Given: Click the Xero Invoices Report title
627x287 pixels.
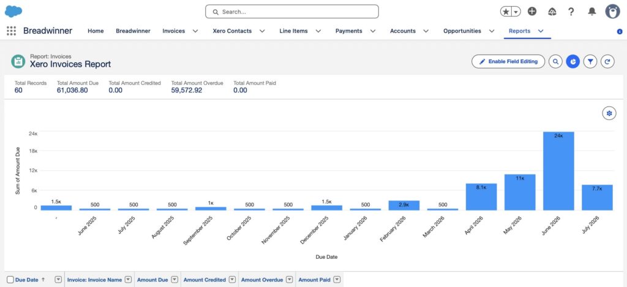Looking at the screenshot, I should tap(70, 64).
